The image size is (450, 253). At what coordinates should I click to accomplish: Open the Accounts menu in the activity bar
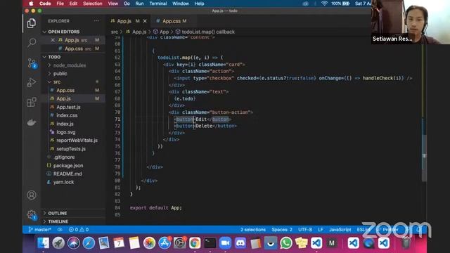pos(32,195)
